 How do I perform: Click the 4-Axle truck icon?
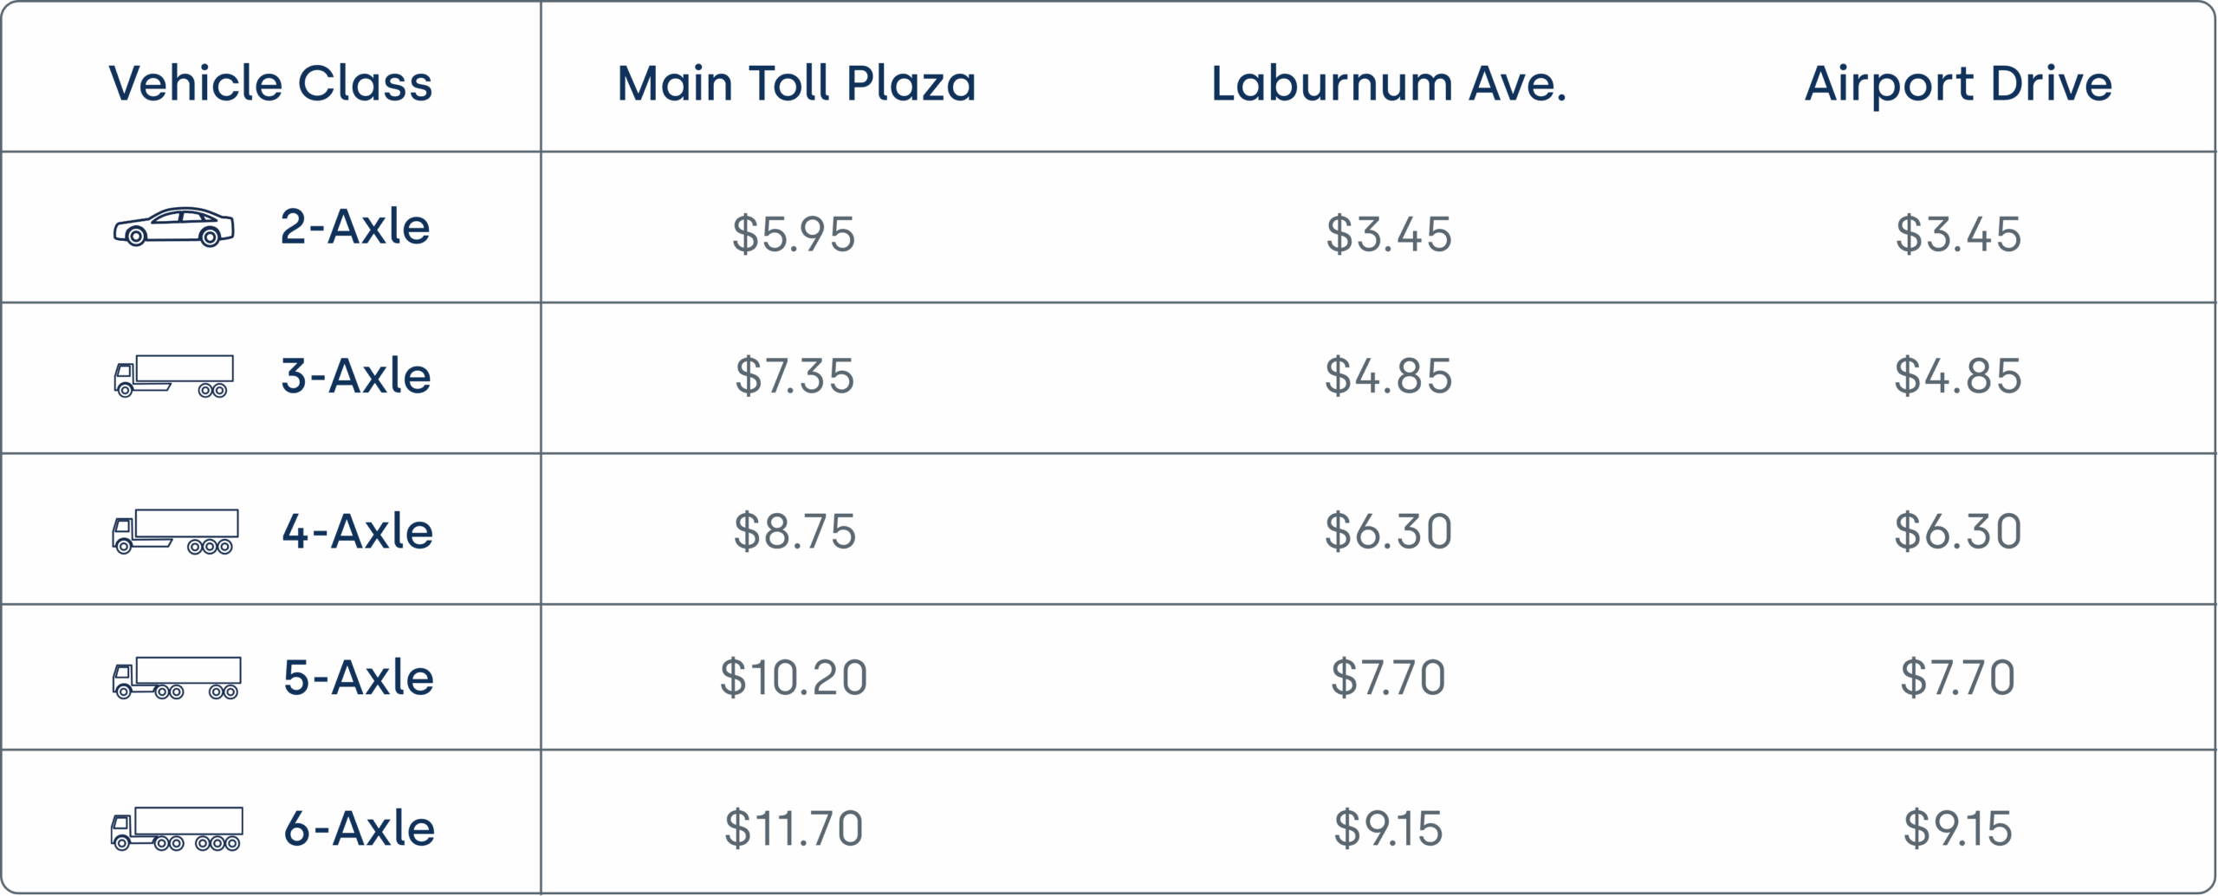(x=175, y=531)
